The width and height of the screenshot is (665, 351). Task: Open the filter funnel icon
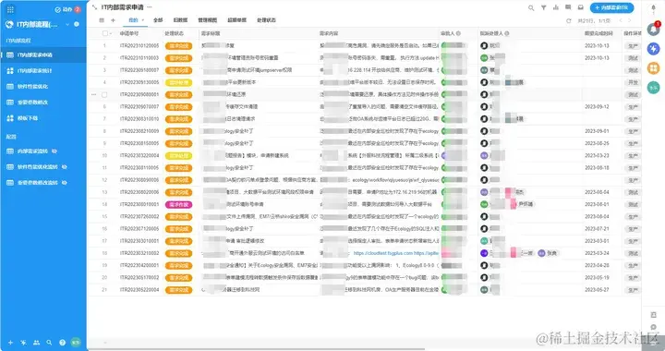pyautogui.click(x=543, y=7)
